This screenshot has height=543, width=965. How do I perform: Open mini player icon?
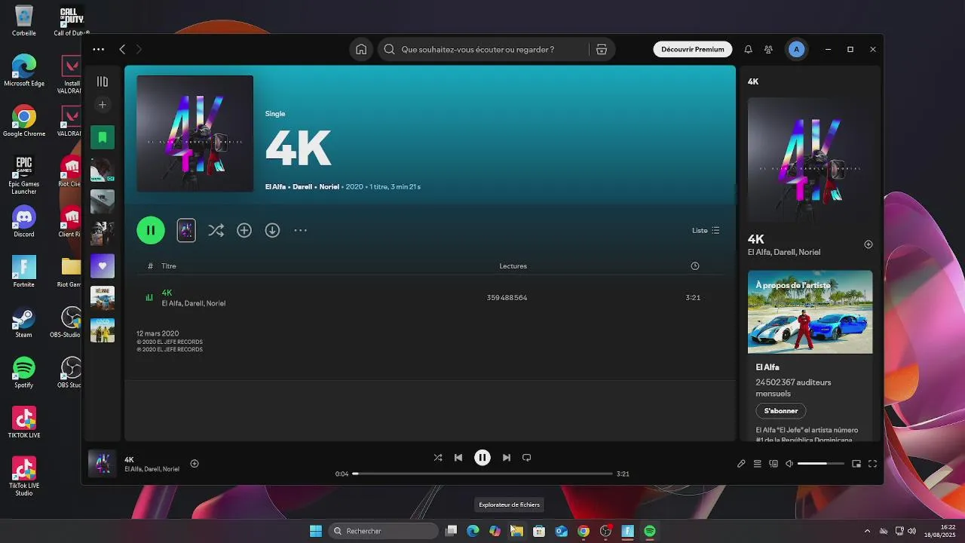click(x=856, y=464)
